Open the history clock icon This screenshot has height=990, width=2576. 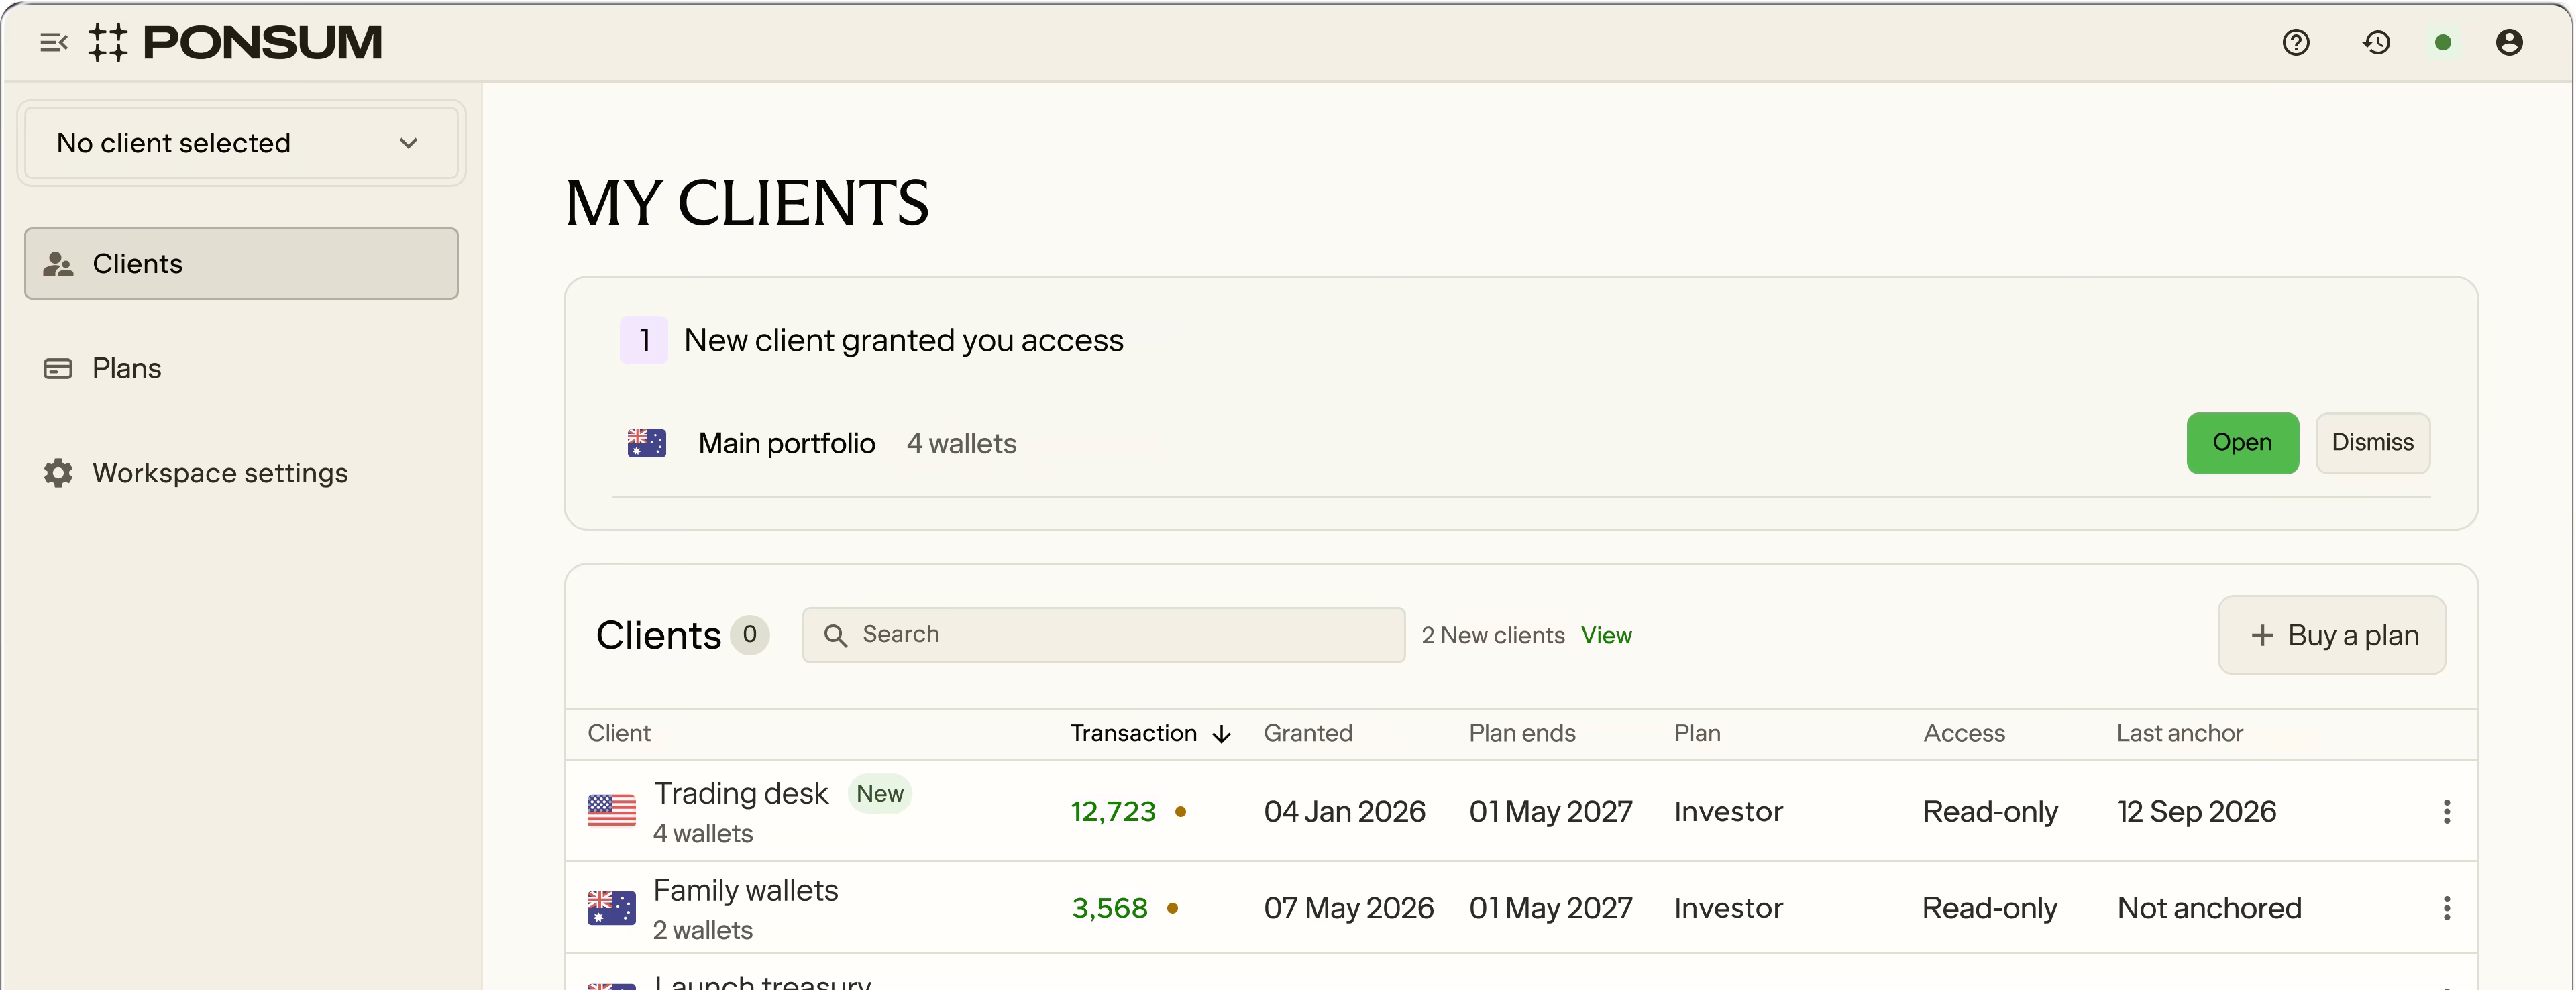[x=2377, y=42]
